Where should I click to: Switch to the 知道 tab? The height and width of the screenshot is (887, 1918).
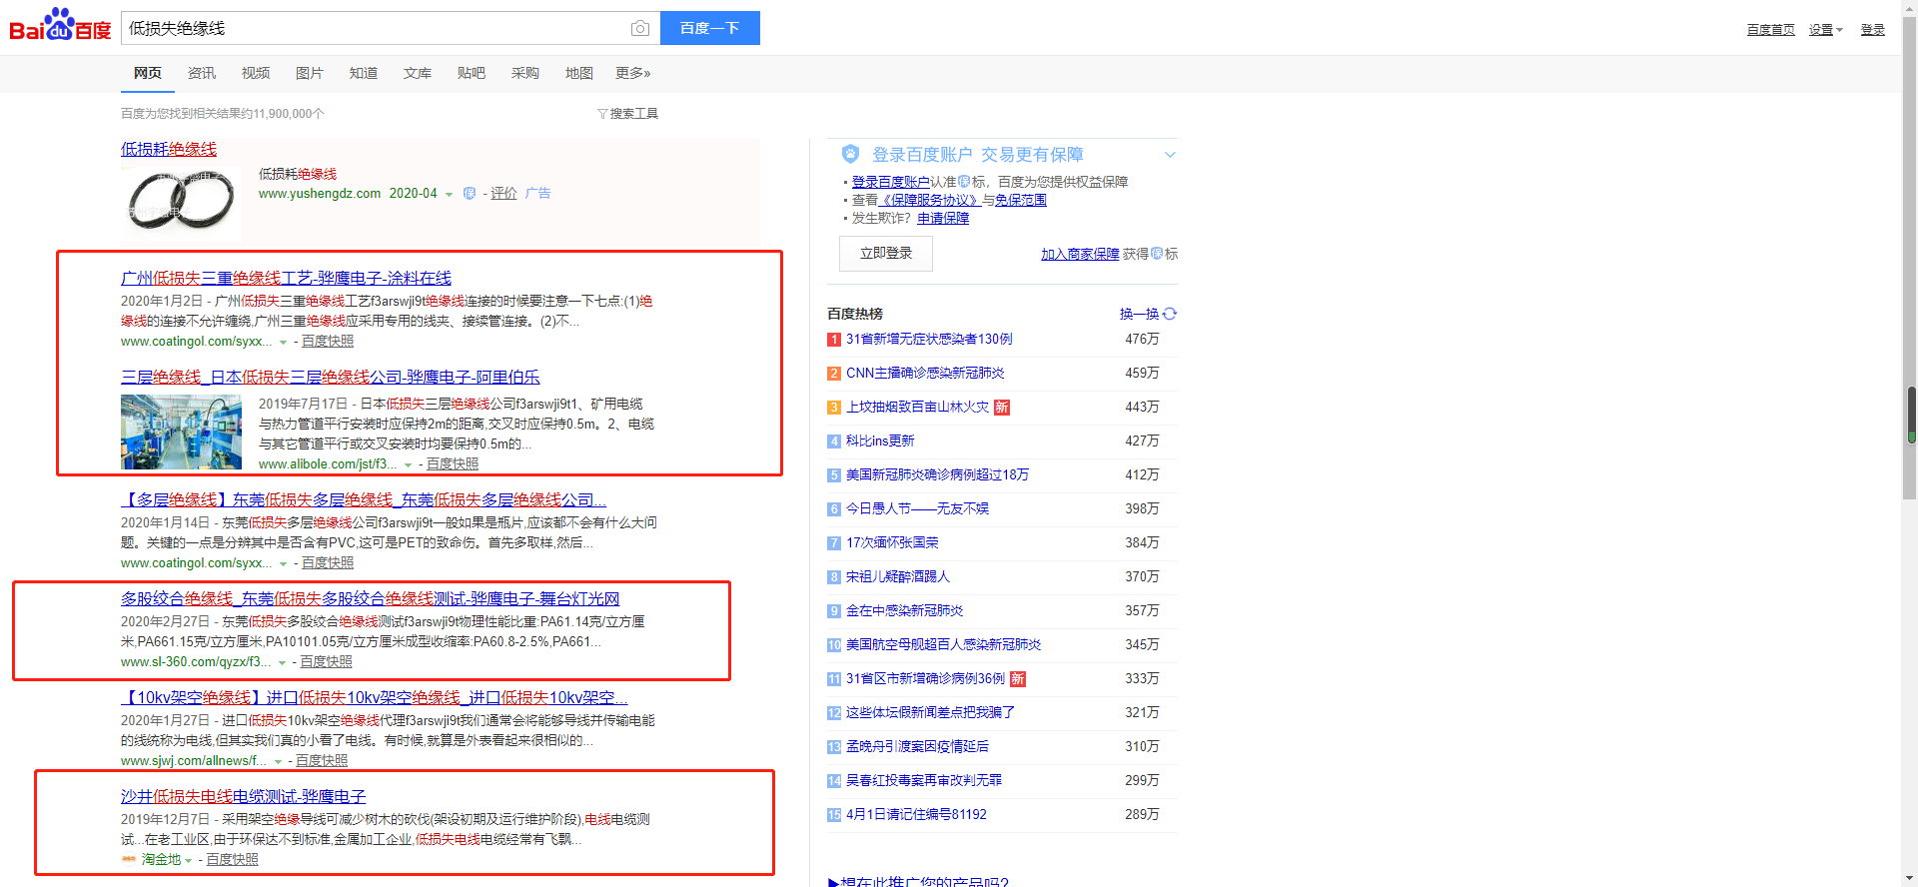coord(364,73)
